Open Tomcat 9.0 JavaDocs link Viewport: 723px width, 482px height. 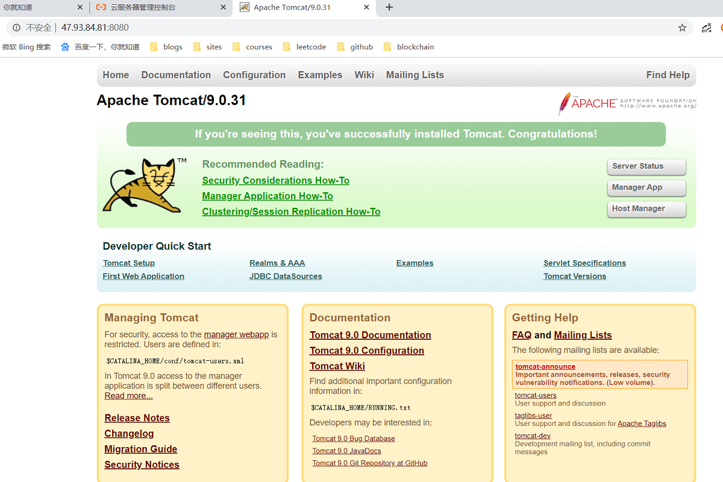point(346,451)
